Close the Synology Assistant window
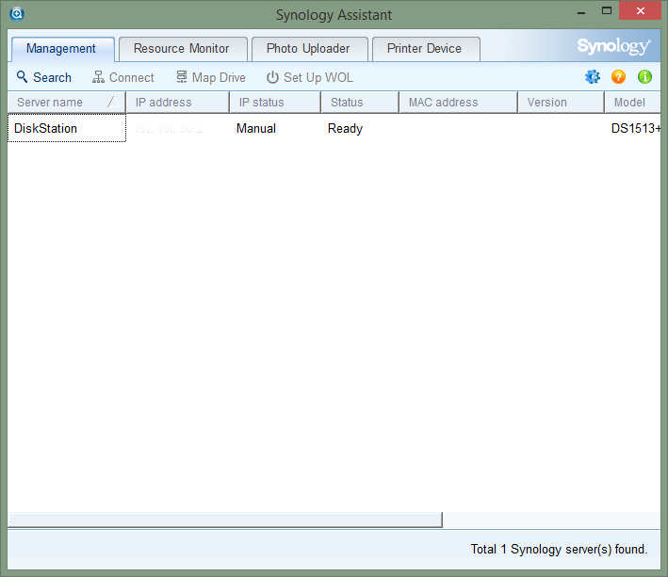The width and height of the screenshot is (668, 577). coord(640,10)
